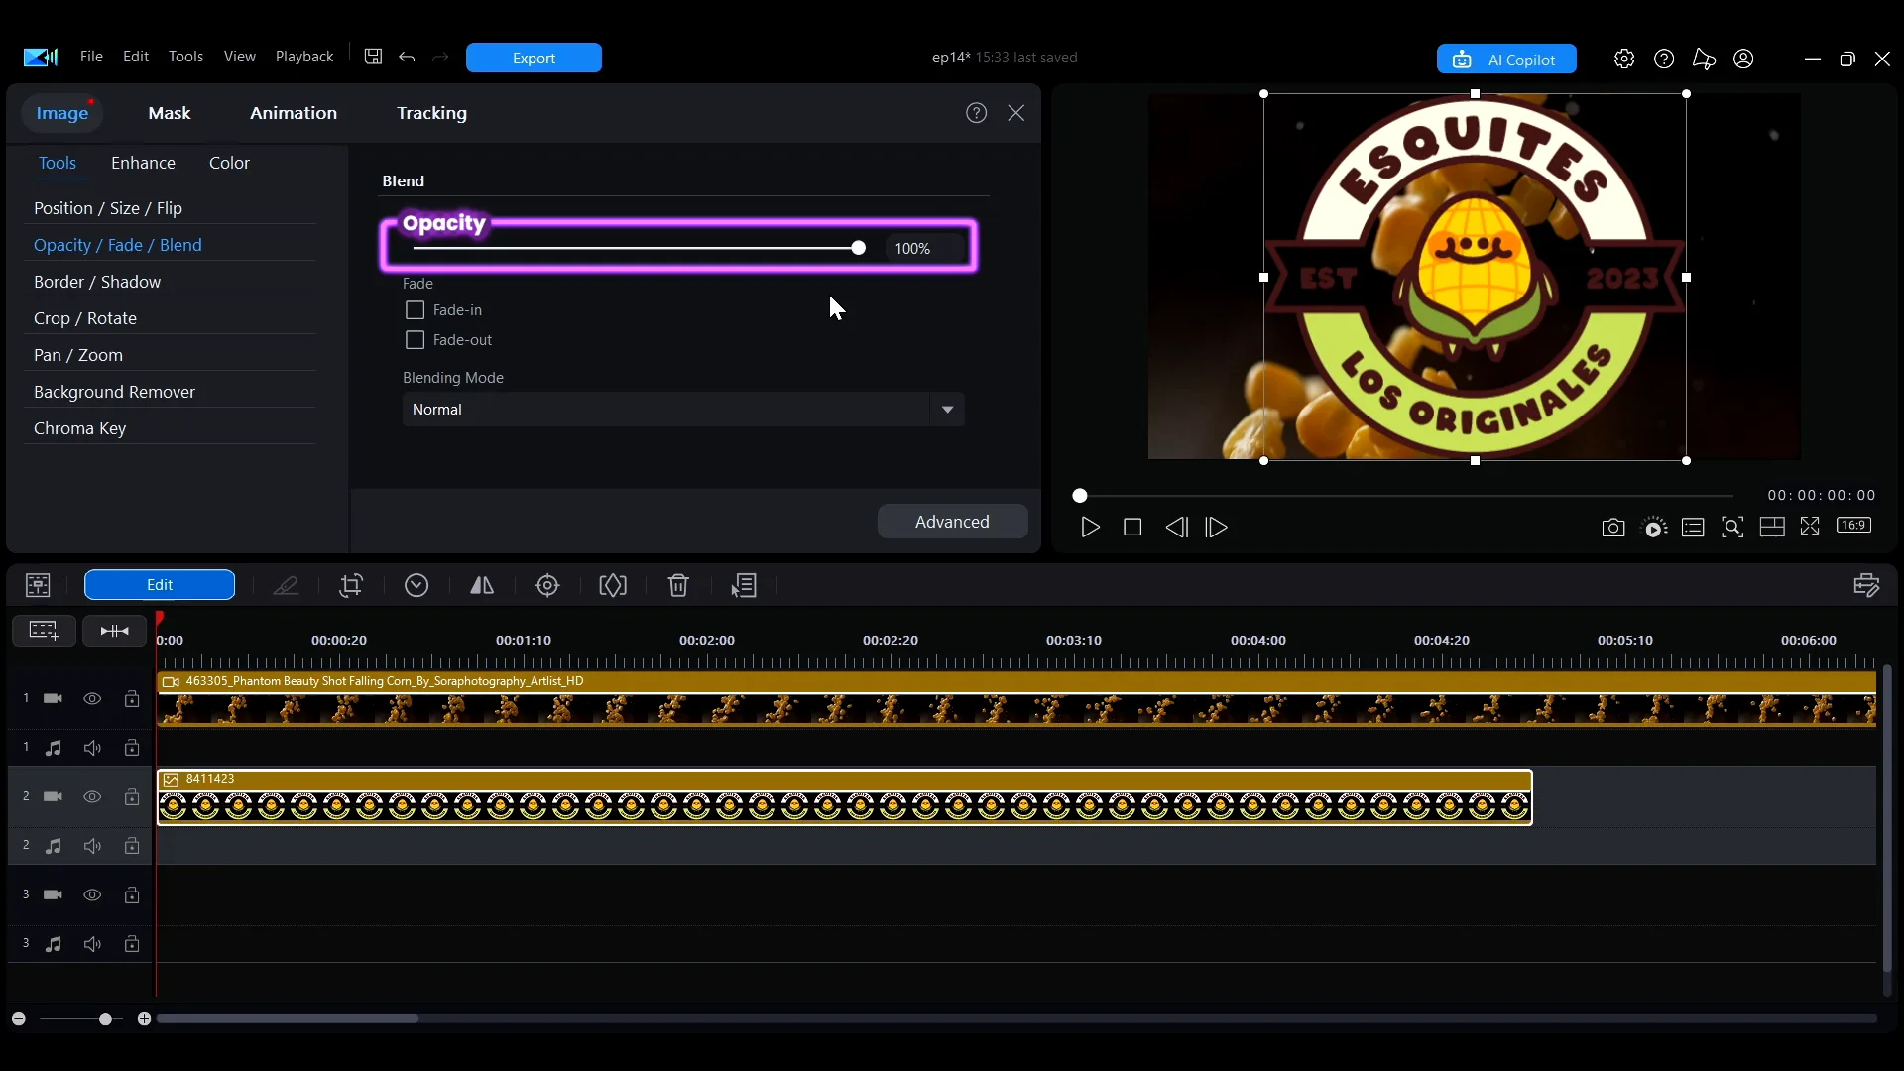Screen dimensions: 1904x1071
Task: Enable the Fade-out checkbox
Action: pos(416,340)
